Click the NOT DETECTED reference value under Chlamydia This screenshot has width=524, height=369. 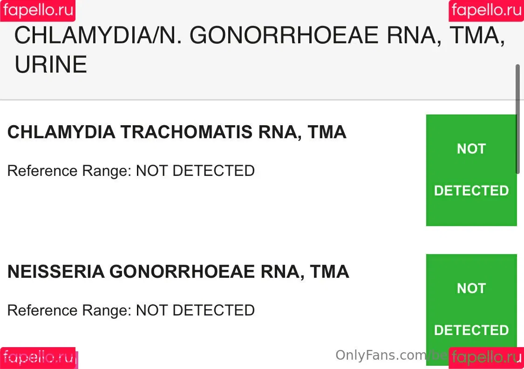(195, 171)
